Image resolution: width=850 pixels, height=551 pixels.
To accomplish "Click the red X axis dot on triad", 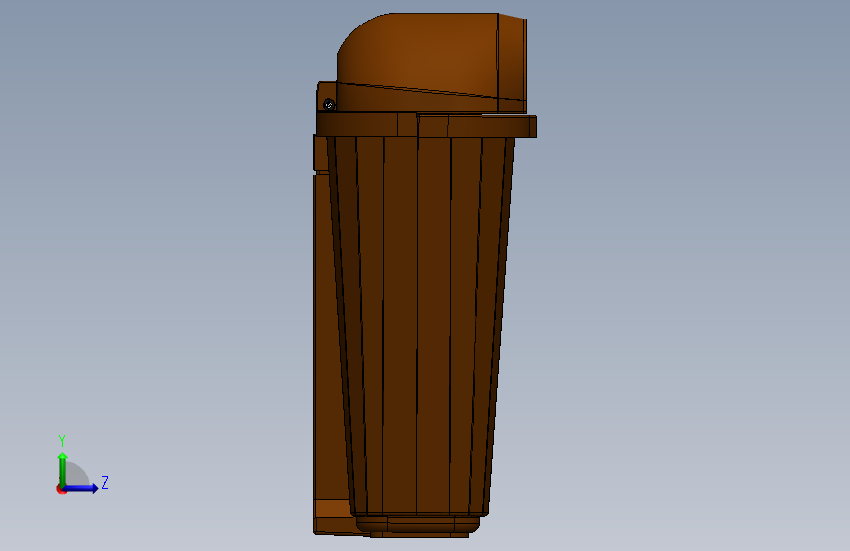I will 61,489.
